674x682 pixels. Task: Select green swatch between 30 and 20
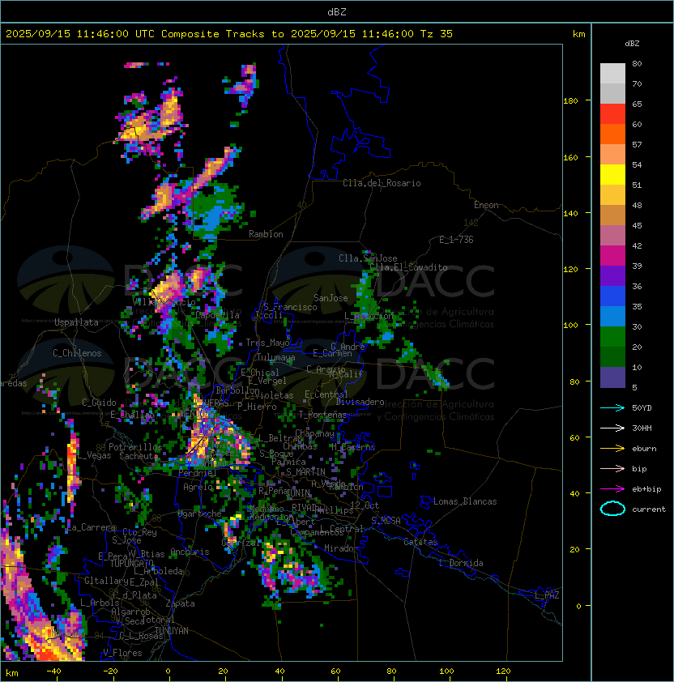[612, 336]
